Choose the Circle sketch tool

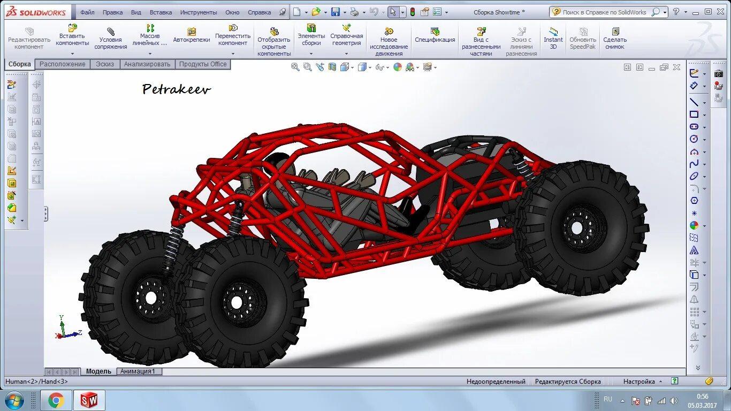[694, 139]
